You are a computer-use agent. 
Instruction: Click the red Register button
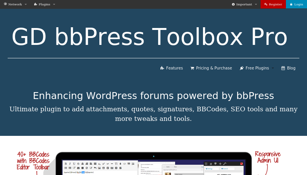pyautogui.click(x=273, y=4)
